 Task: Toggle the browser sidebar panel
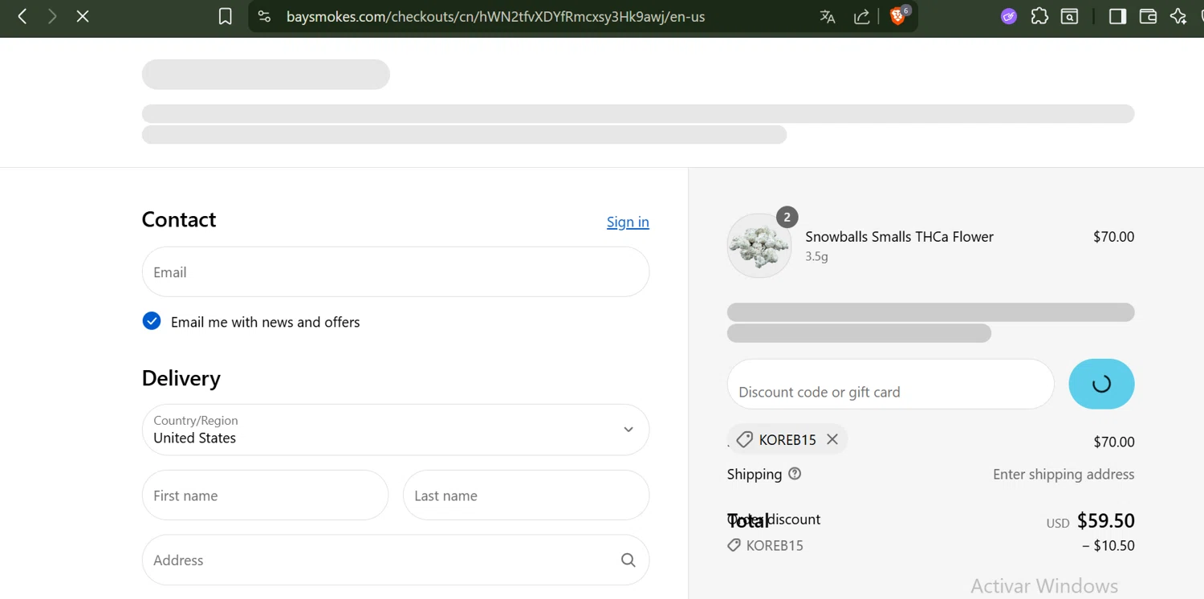tap(1117, 16)
